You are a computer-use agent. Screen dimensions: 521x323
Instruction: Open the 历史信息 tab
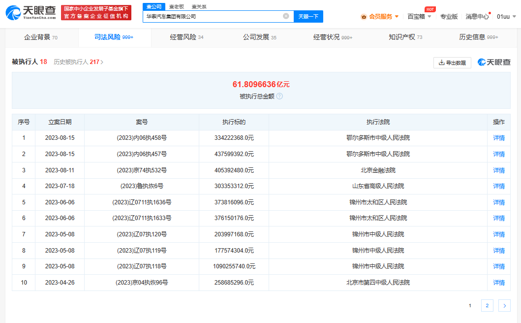479,37
